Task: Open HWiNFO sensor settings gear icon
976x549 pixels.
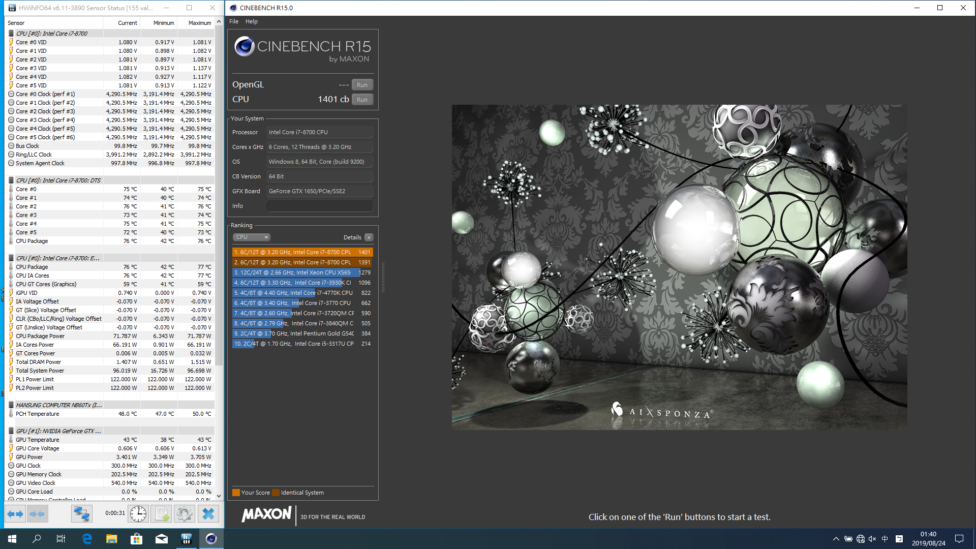Action: click(x=185, y=514)
